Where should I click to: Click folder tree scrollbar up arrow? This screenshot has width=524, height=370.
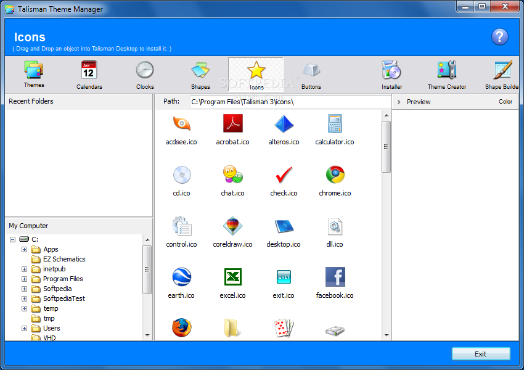coord(147,240)
